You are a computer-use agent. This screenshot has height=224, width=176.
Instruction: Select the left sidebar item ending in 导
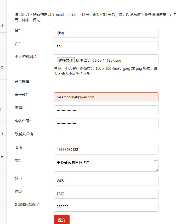point(2,157)
